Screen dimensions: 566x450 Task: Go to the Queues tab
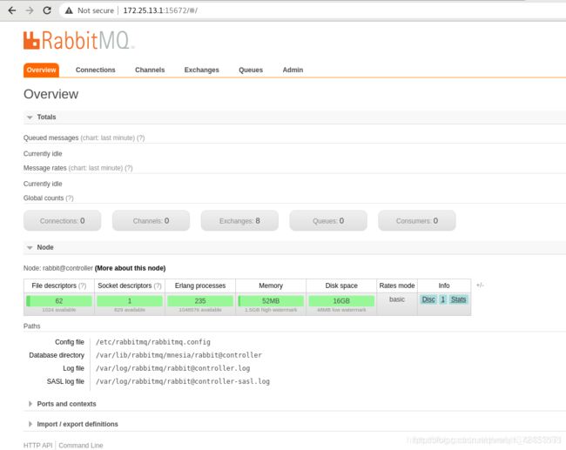pyautogui.click(x=251, y=70)
